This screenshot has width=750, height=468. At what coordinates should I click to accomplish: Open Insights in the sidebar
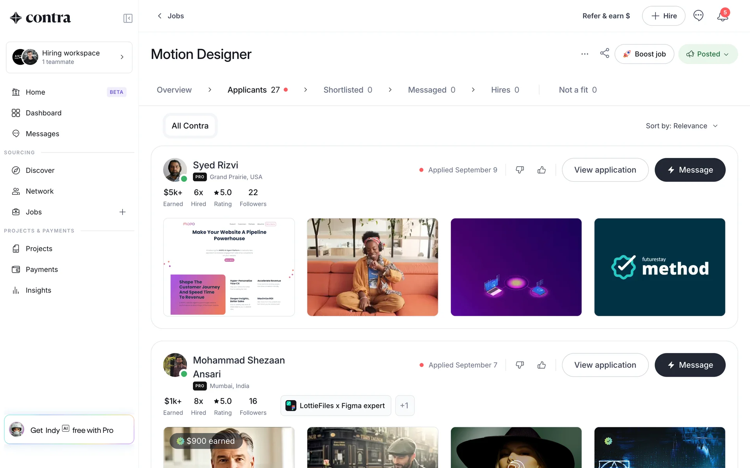pos(38,290)
